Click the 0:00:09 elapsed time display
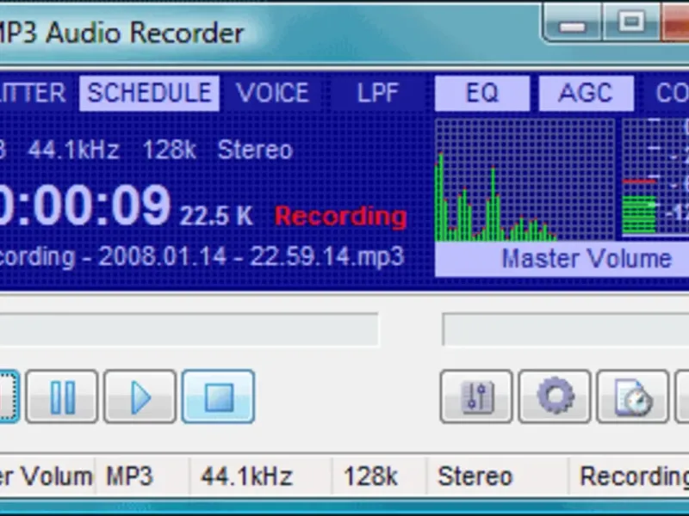Image resolution: width=689 pixels, height=516 pixels. tap(84, 206)
